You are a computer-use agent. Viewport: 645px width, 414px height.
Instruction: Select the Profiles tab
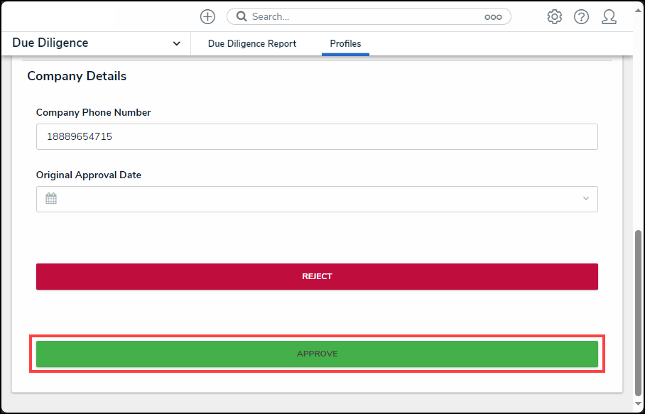[x=345, y=43]
